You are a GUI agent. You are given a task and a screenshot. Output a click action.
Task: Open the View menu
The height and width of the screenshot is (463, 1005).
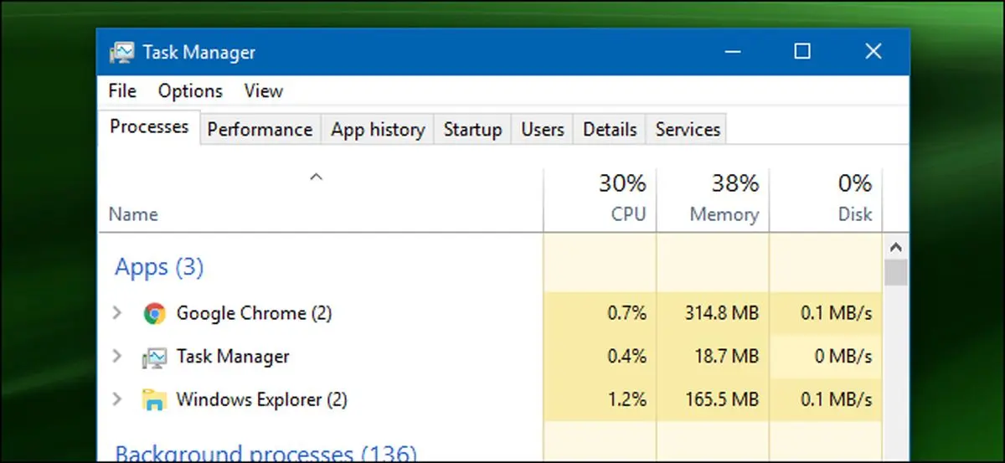[x=263, y=90]
